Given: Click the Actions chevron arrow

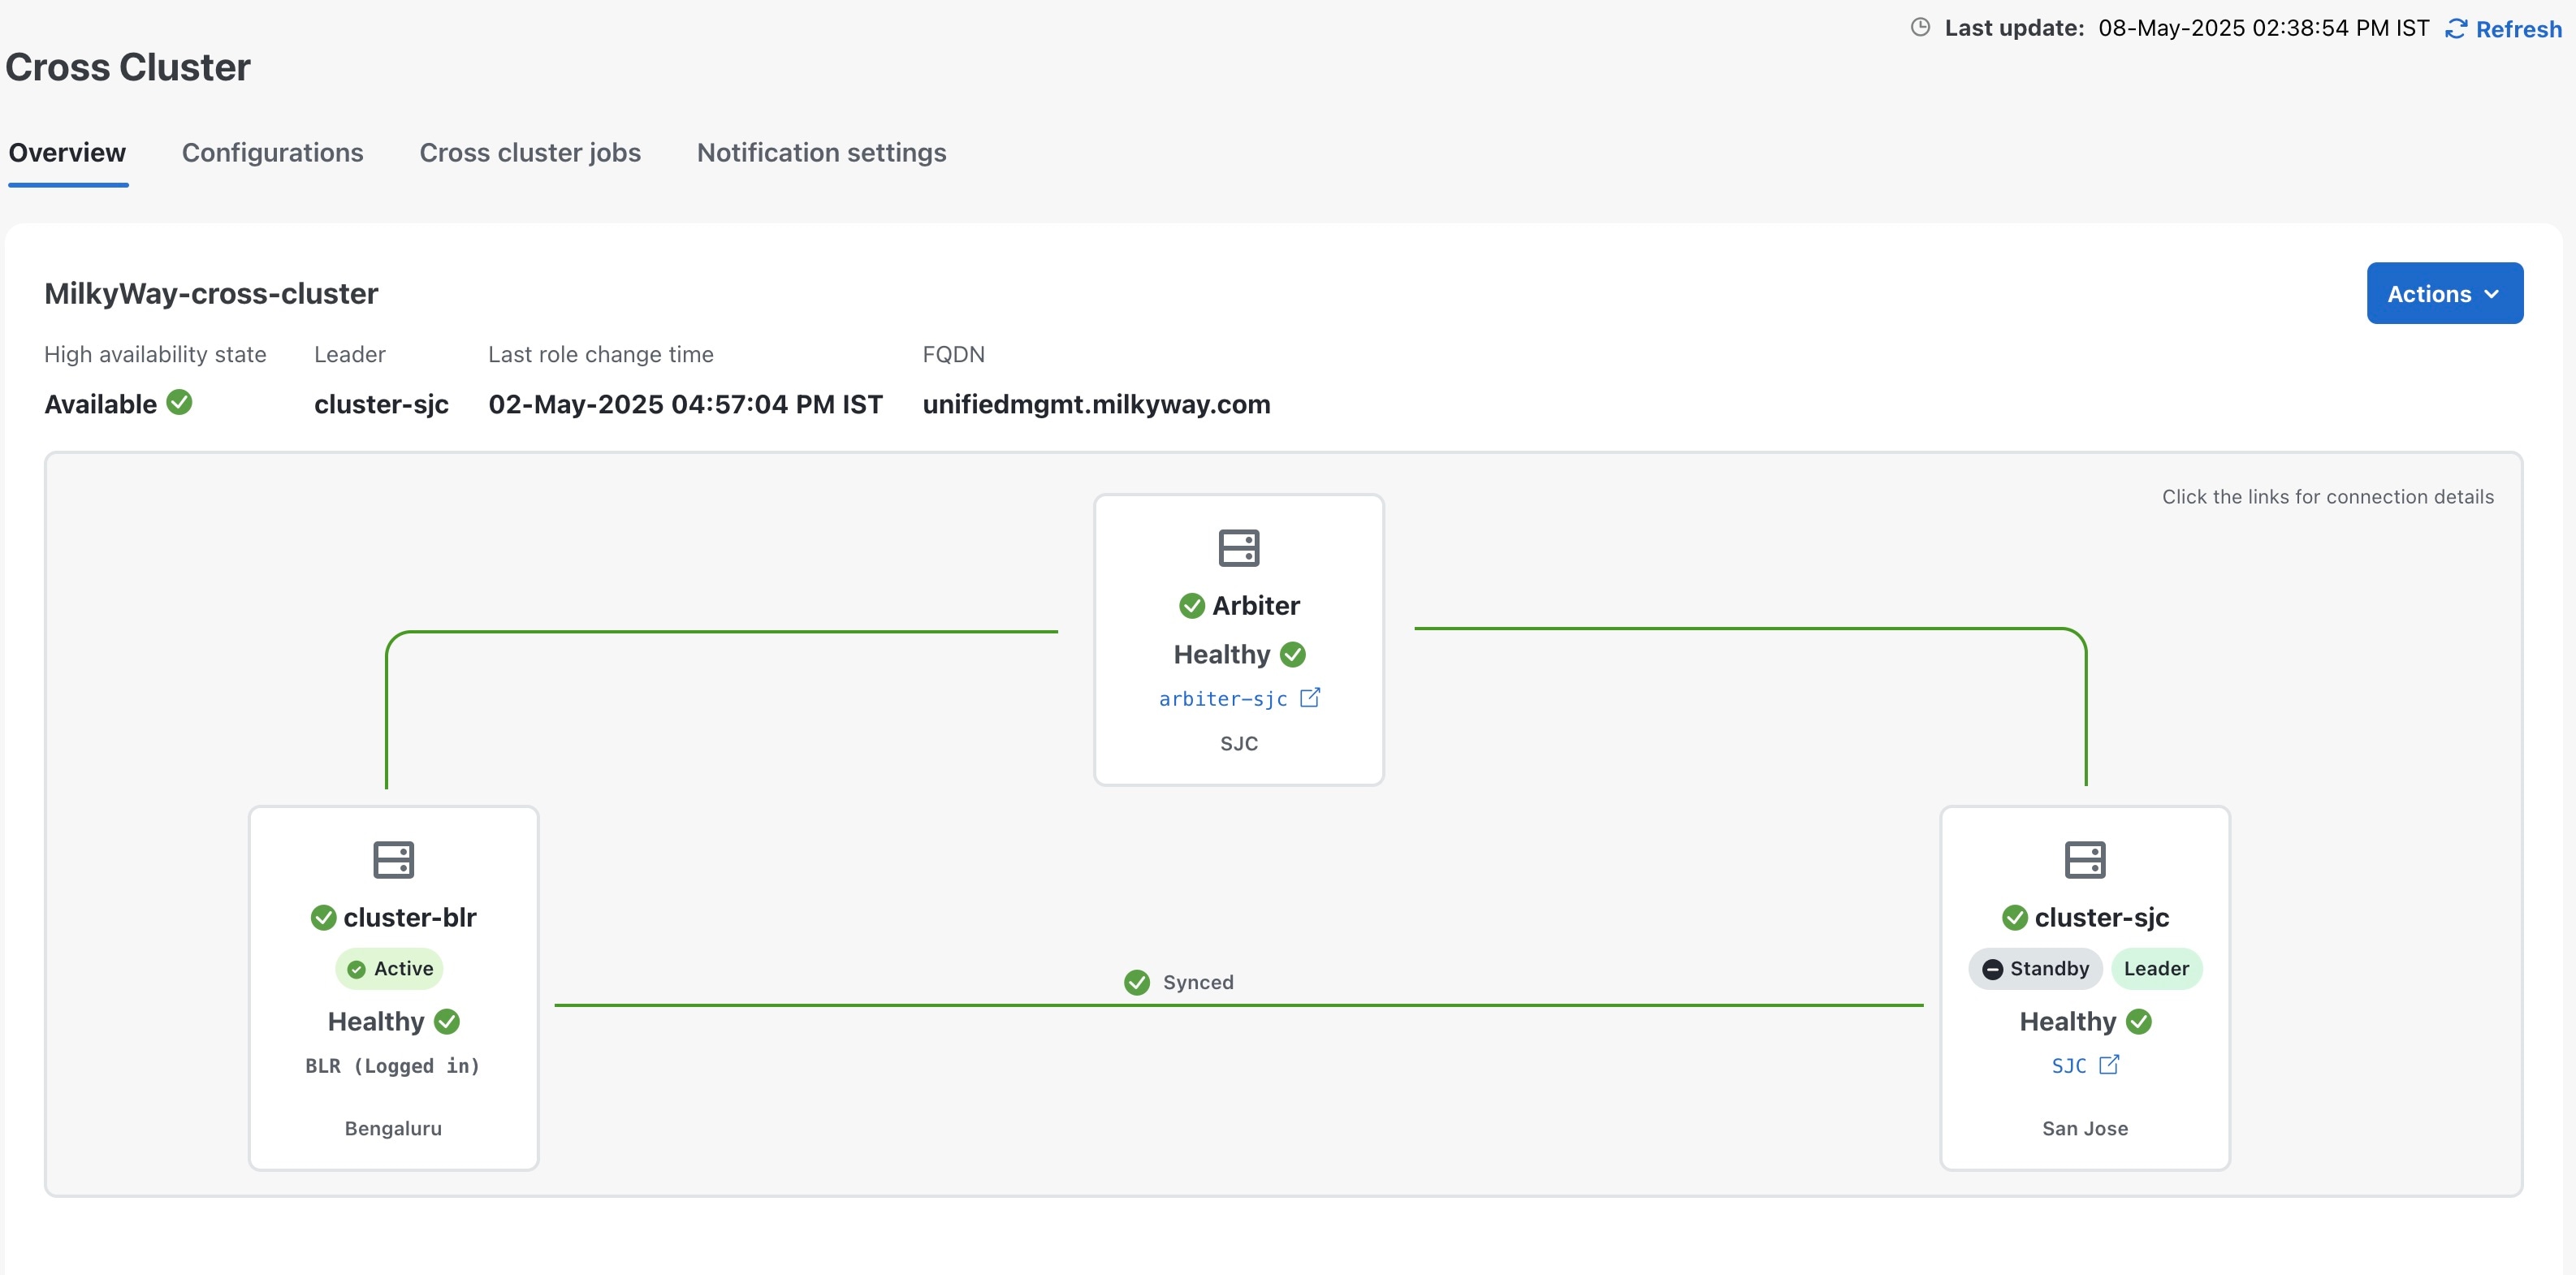Looking at the screenshot, I should tap(2491, 294).
